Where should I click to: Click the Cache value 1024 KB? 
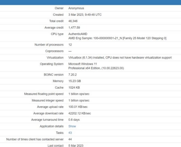(x=74, y=87)
